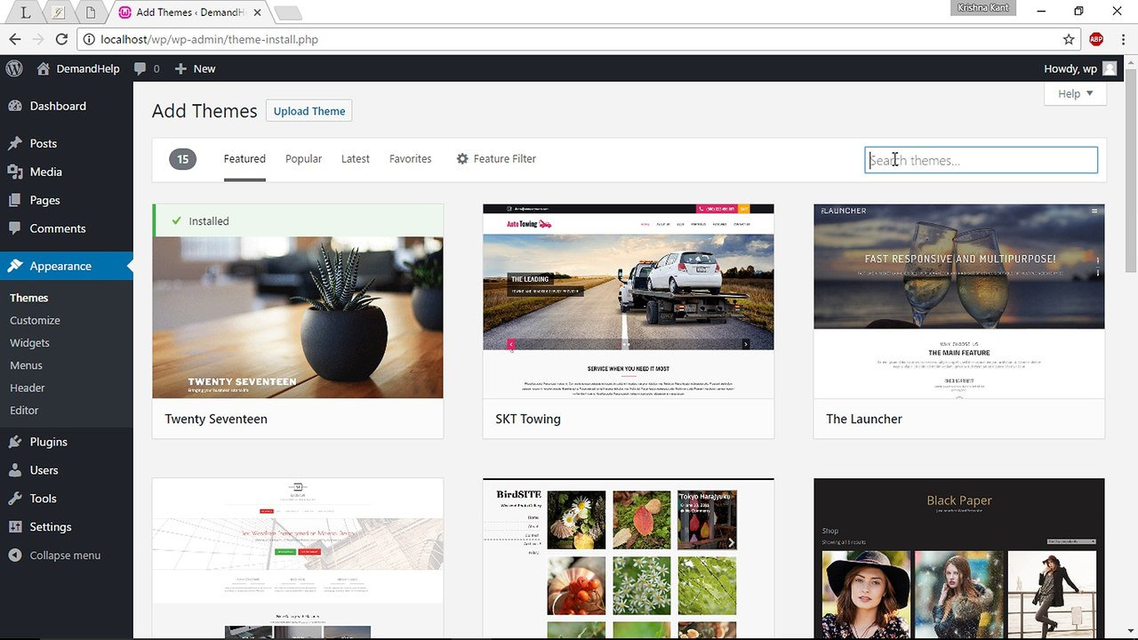Open the Howdy, wp account menu

click(x=1079, y=68)
